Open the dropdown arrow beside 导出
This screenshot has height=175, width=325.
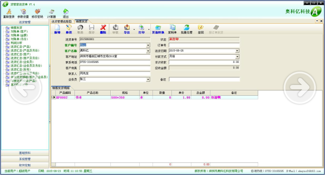coord(134,30)
